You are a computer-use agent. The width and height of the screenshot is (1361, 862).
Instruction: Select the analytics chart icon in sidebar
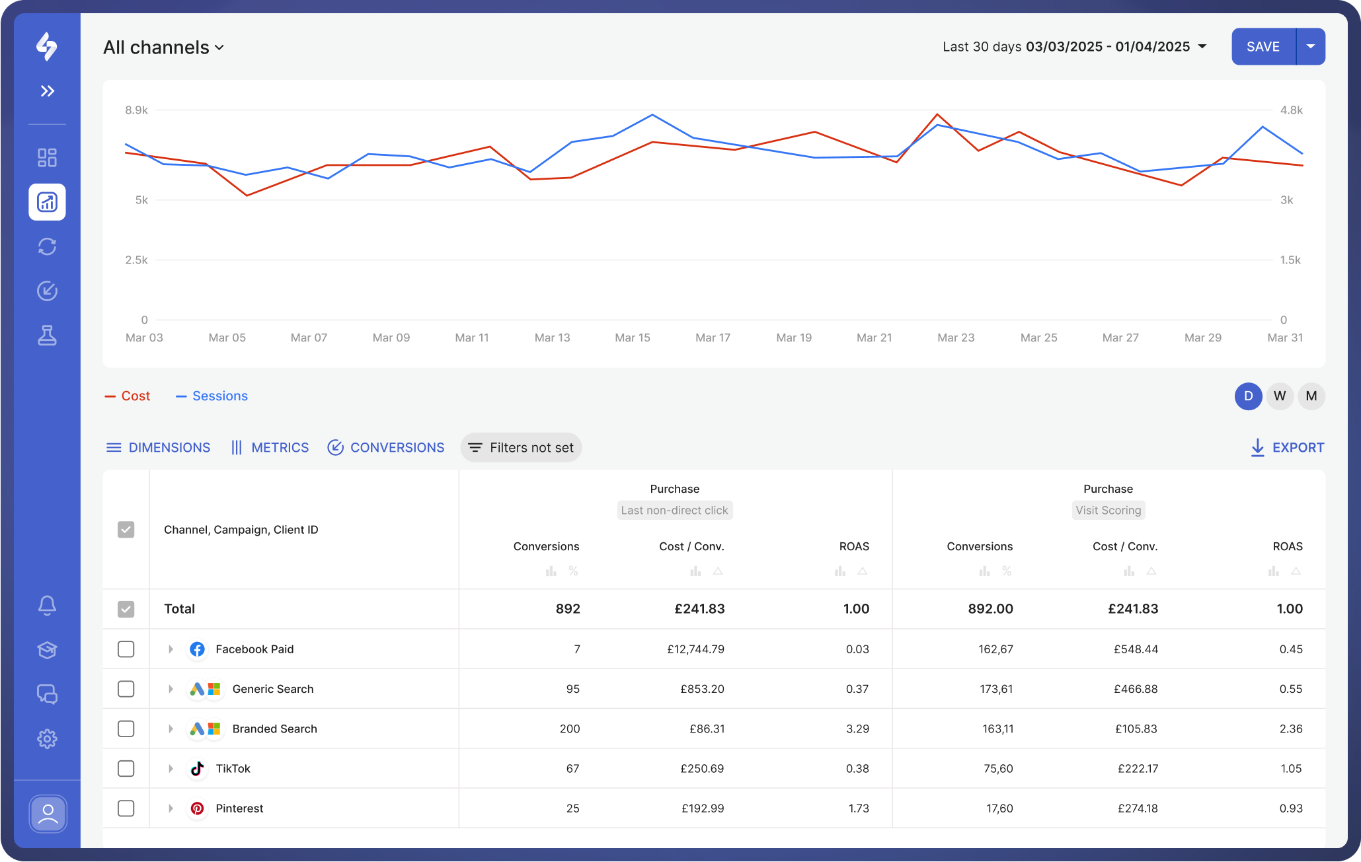click(x=47, y=202)
